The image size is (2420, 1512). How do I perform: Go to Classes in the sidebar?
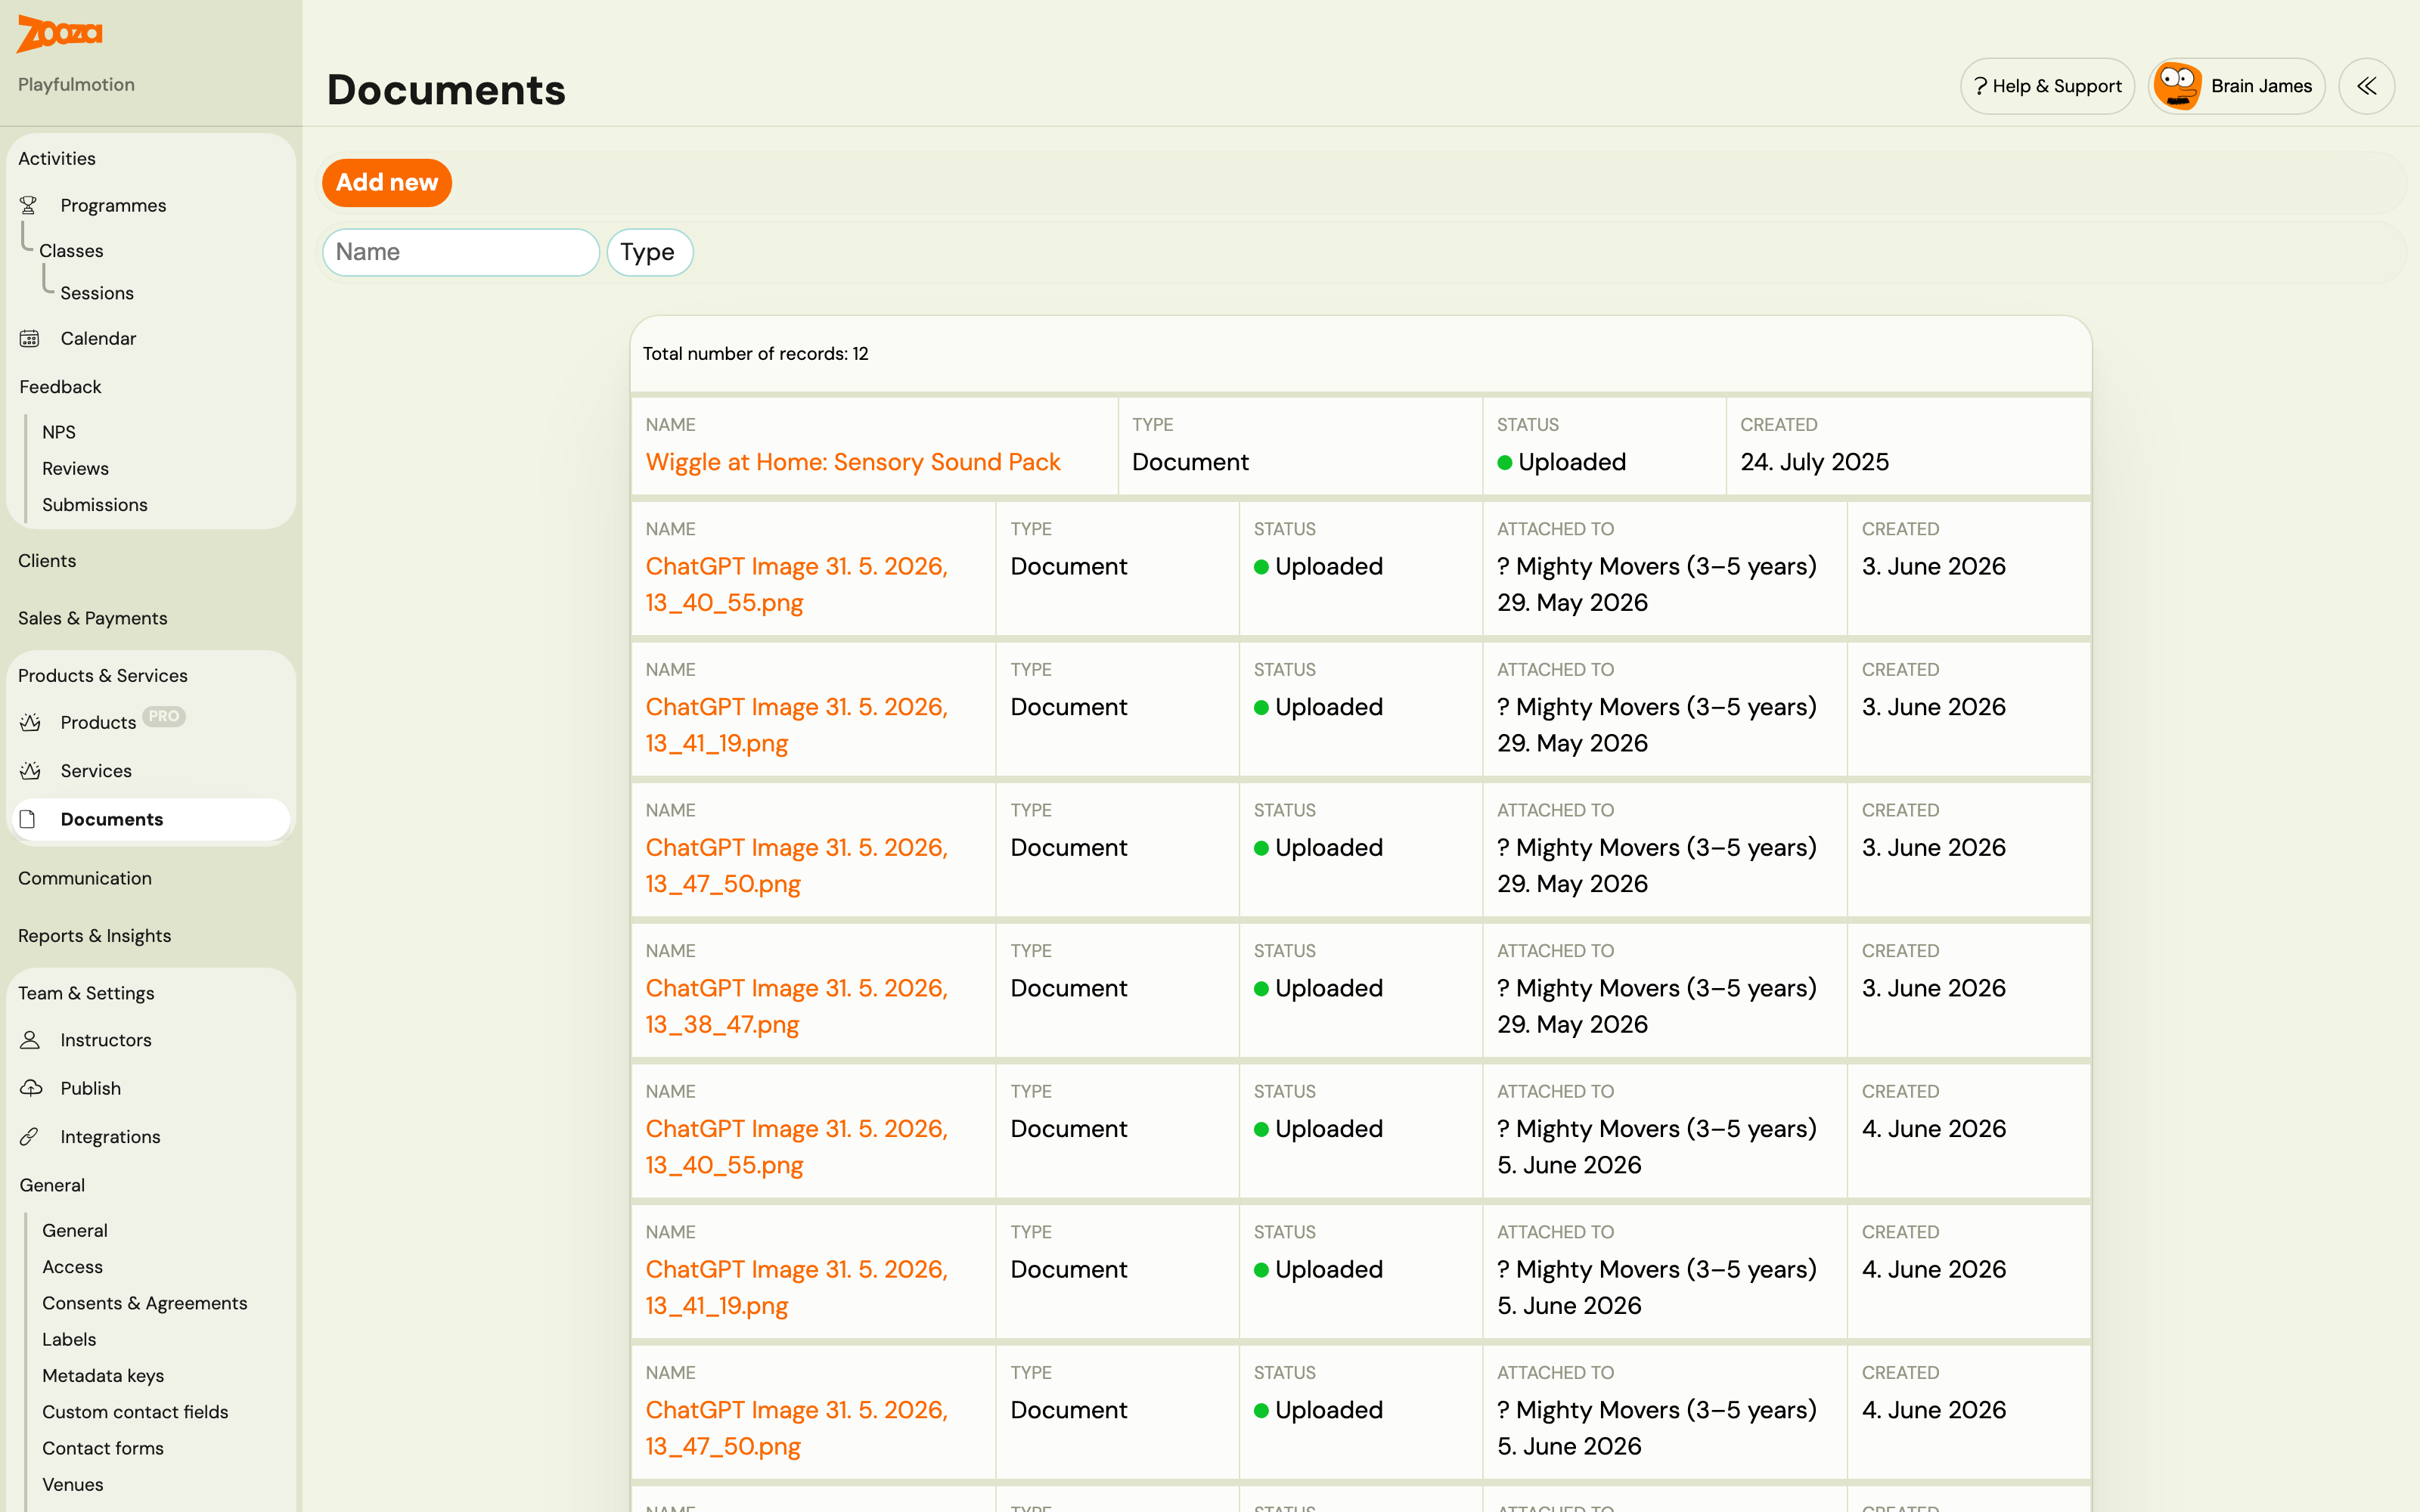click(x=71, y=250)
